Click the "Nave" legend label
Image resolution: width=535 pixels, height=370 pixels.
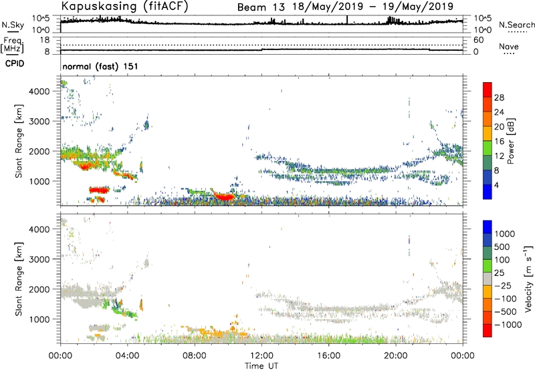509,47
